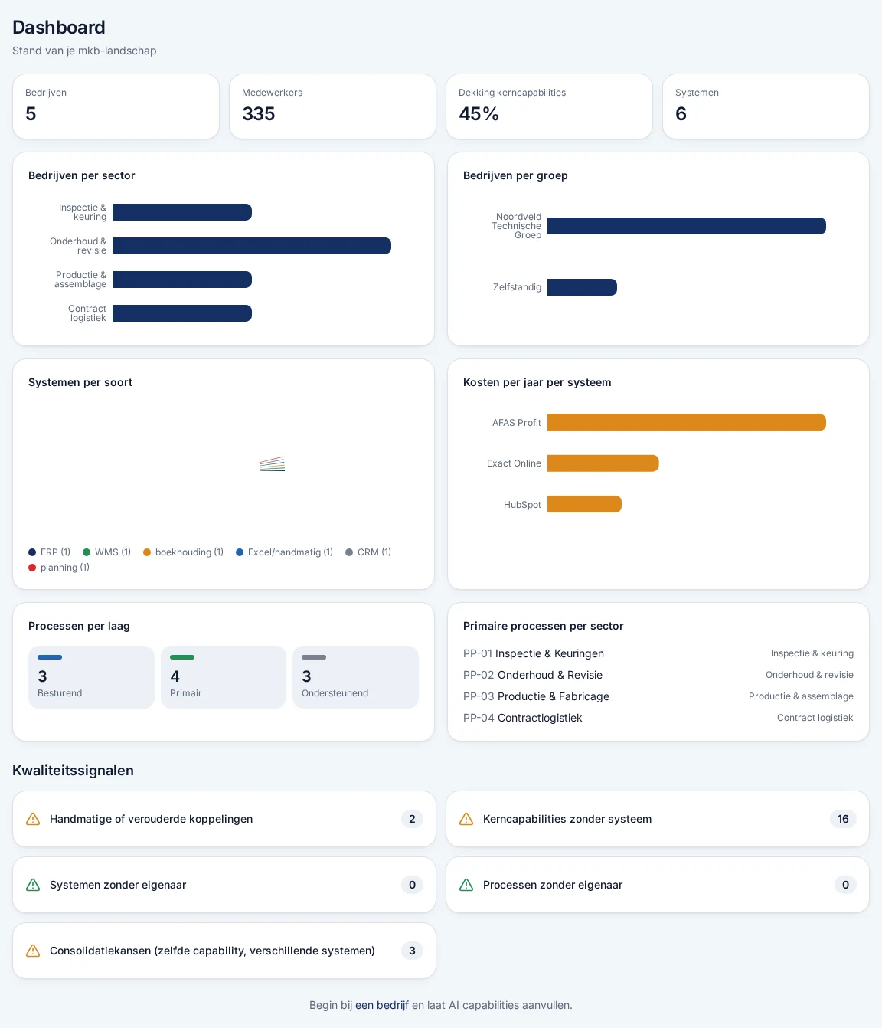Open Systemen zonder eigenaar signal card

224,885
